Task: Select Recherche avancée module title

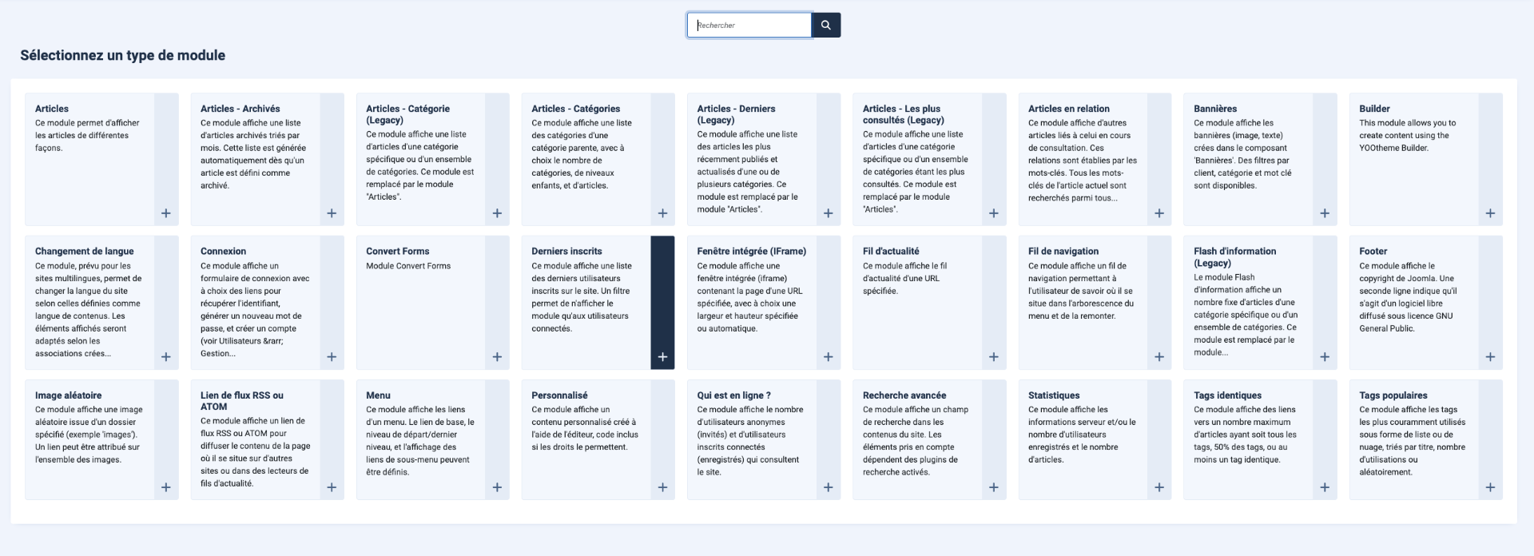Action: [x=904, y=395]
